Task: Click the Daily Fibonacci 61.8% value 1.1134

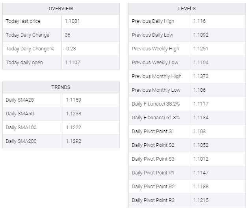Action: tap(201, 118)
